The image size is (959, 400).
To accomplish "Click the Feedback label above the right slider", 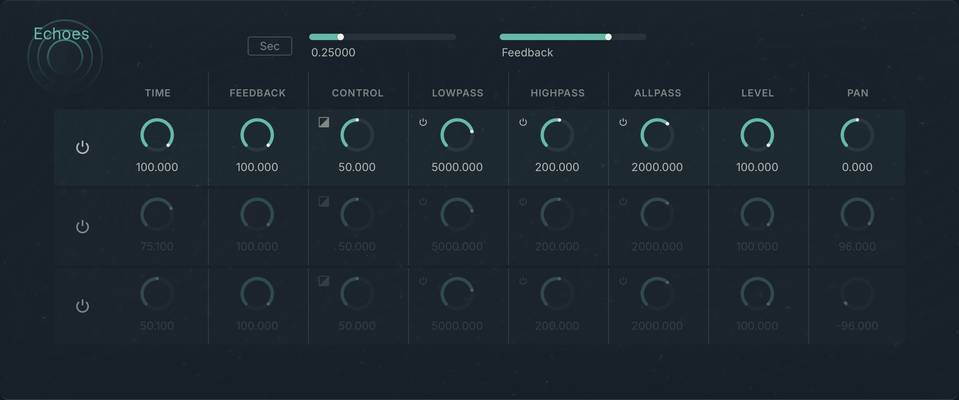I will pyautogui.click(x=527, y=52).
